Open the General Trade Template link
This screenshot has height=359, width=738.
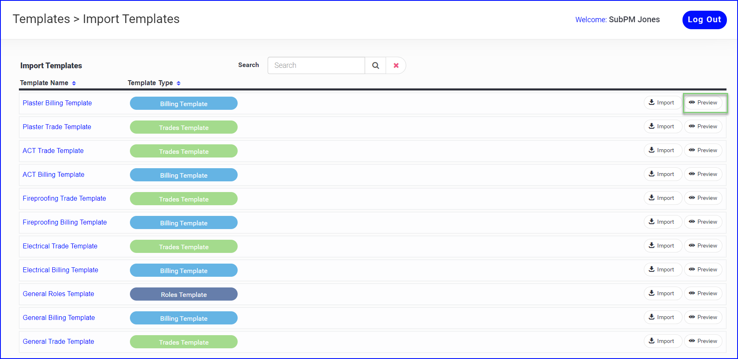coord(58,342)
